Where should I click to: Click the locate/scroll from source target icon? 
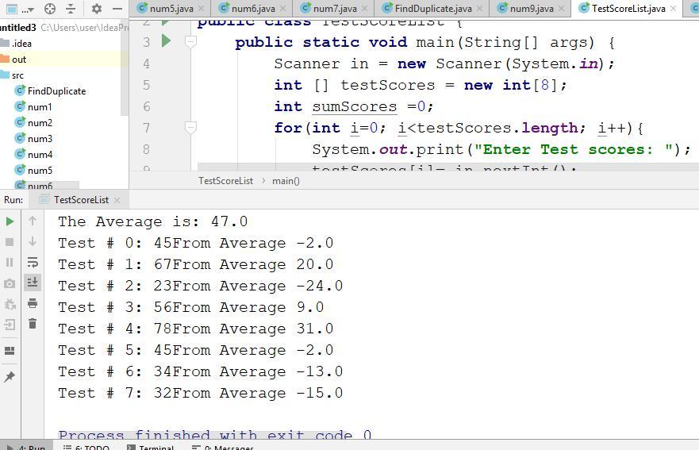[x=50, y=9]
